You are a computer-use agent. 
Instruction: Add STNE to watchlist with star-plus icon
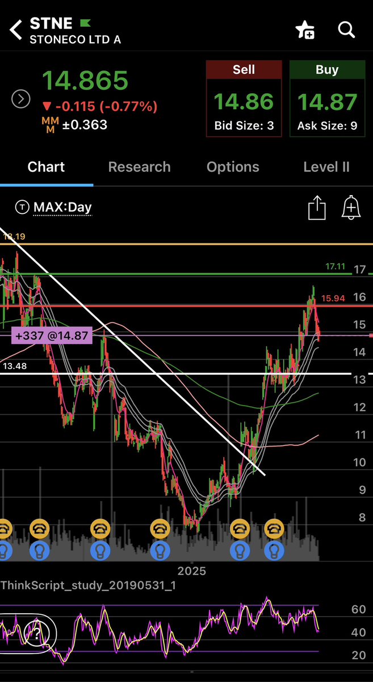[305, 31]
